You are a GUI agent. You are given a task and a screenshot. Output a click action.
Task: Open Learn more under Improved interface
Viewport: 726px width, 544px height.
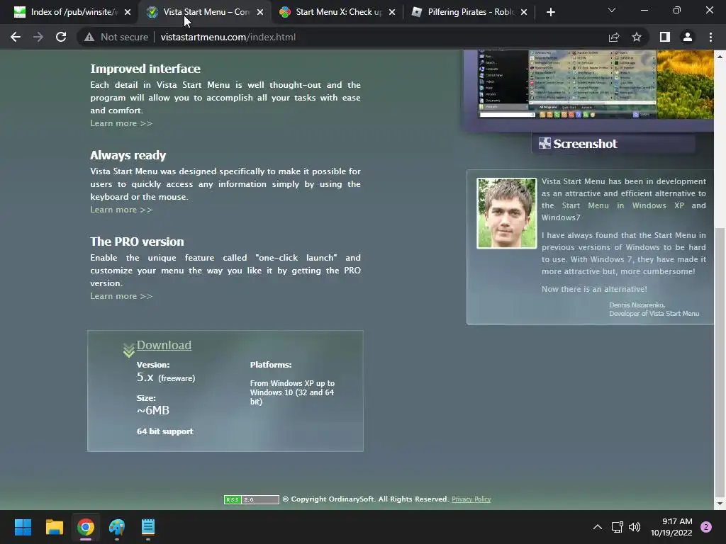tap(121, 123)
